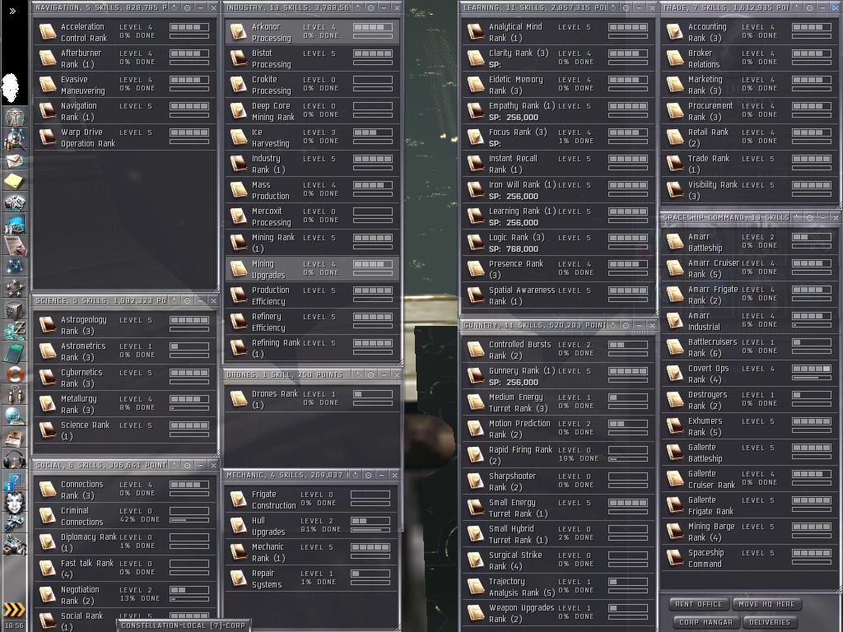Click the circle icon in Mechanic window header

[x=368, y=475]
